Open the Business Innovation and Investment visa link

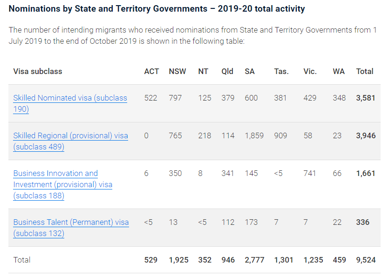click(55, 174)
